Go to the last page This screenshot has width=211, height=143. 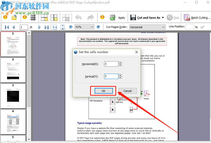click(47, 27)
